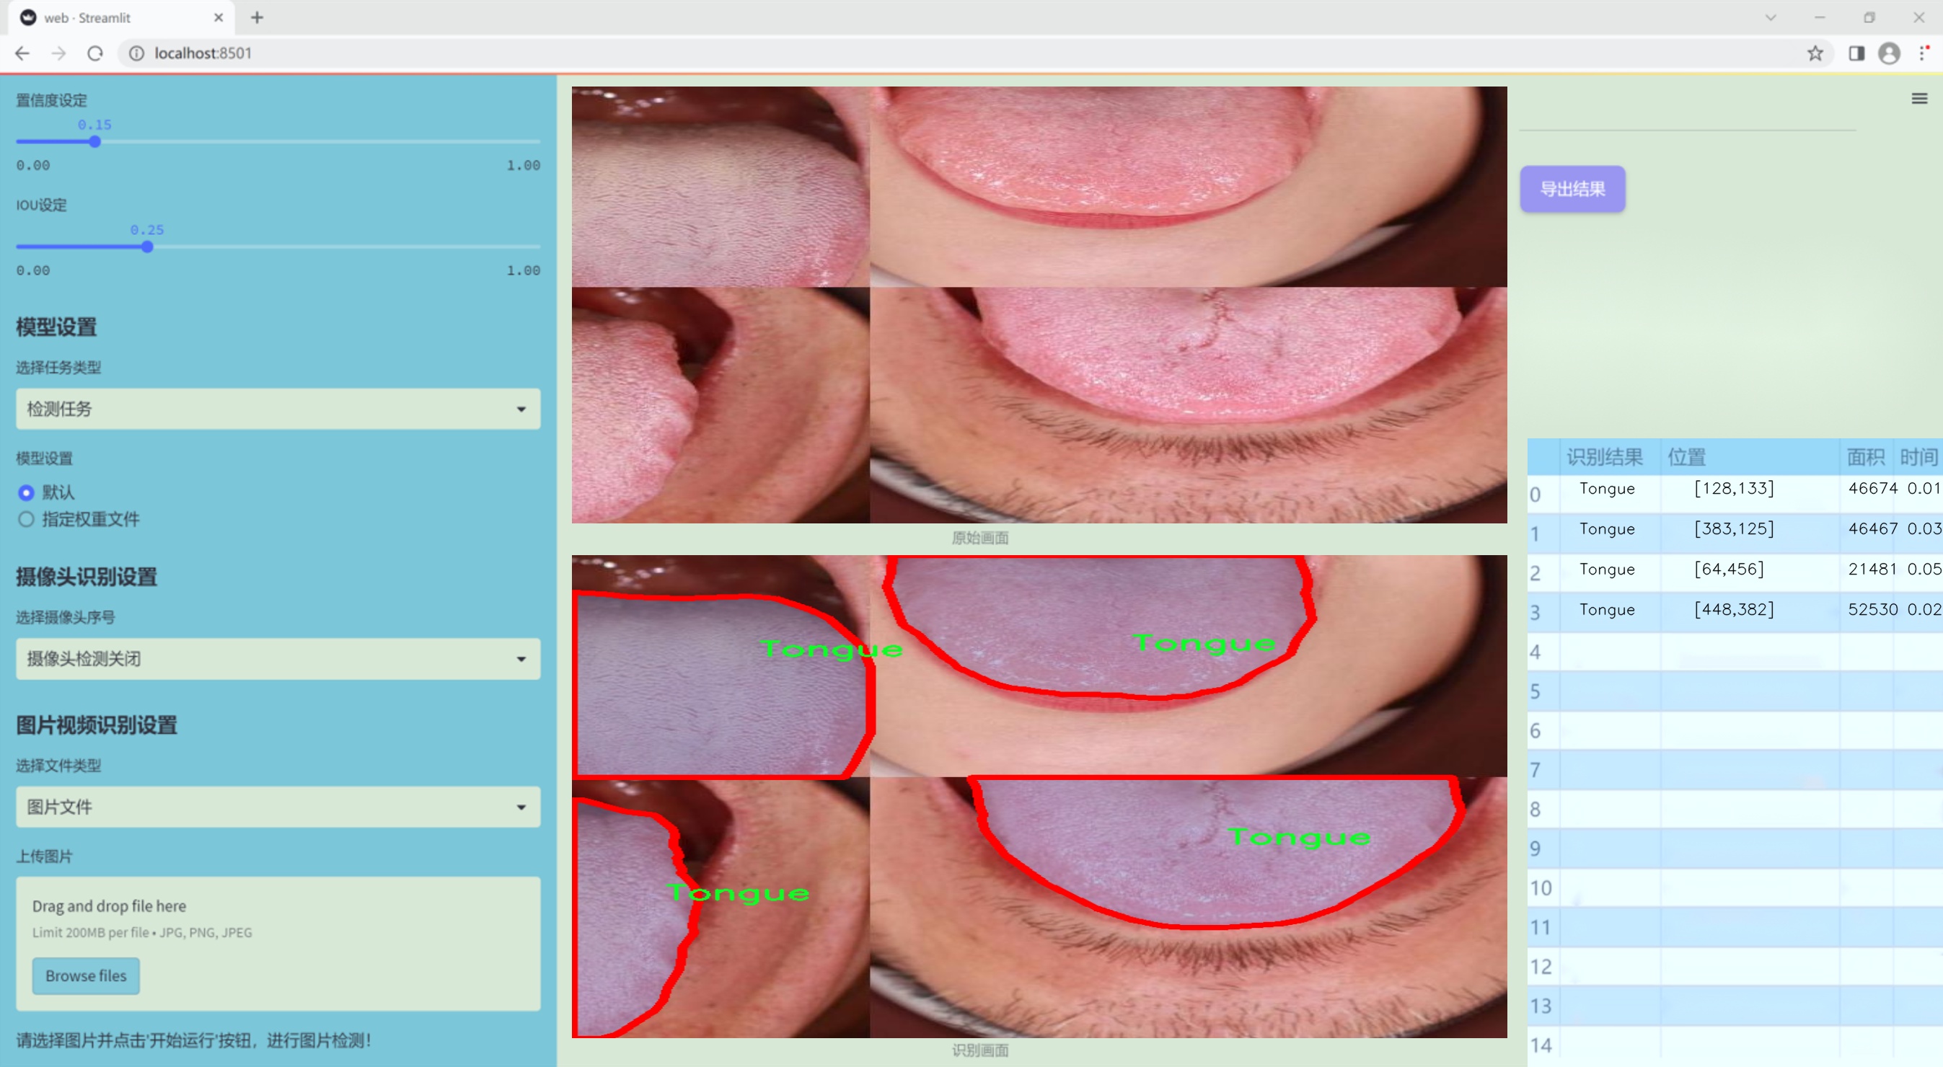Reload the localhost page

95,53
